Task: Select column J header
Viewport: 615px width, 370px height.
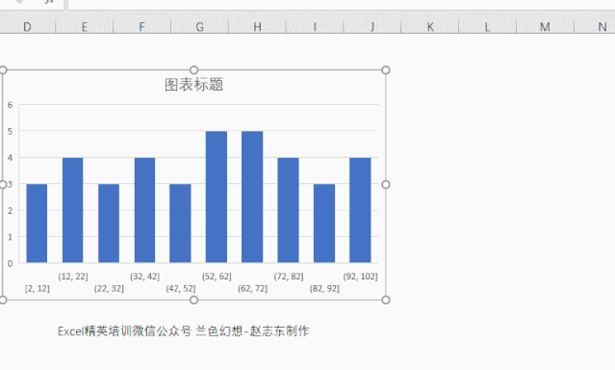Action: pos(372,27)
